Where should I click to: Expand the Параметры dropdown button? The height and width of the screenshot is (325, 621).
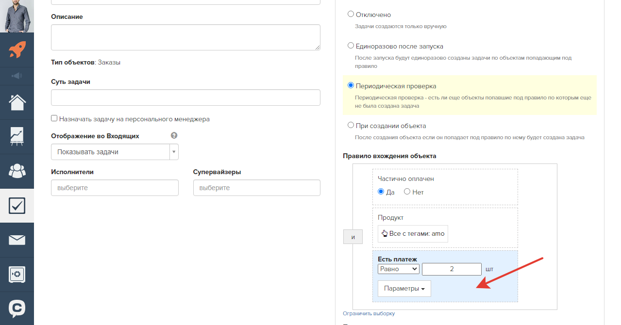pyautogui.click(x=404, y=289)
